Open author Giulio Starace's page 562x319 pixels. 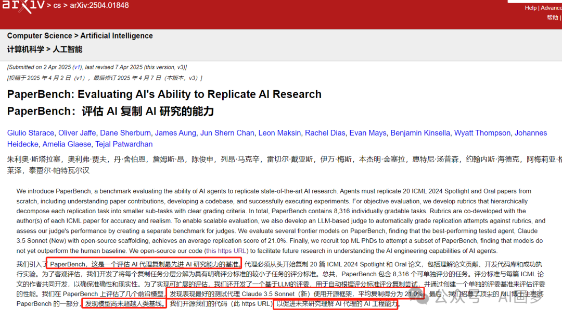31,133
